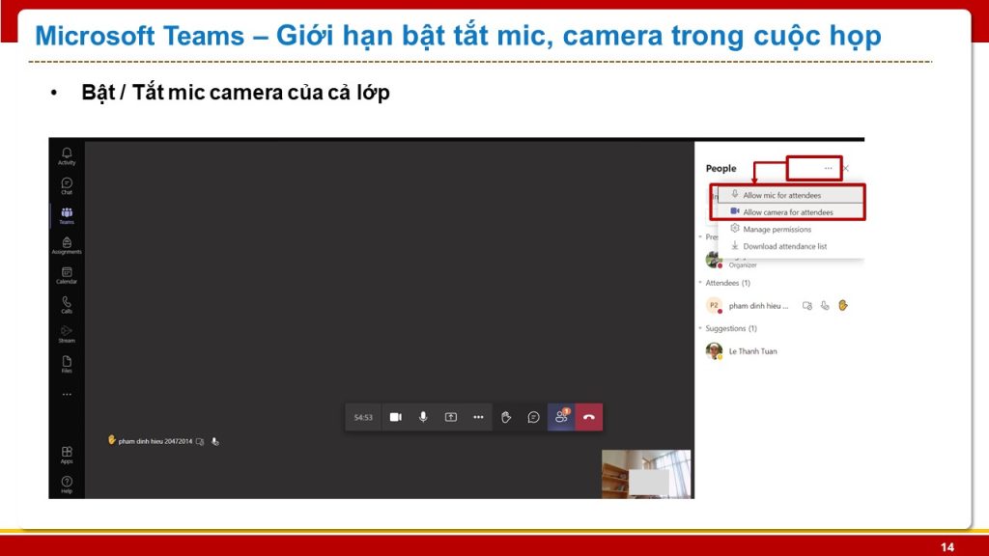Open Calls in sidebar
989x556 pixels.
[x=67, y=304]
